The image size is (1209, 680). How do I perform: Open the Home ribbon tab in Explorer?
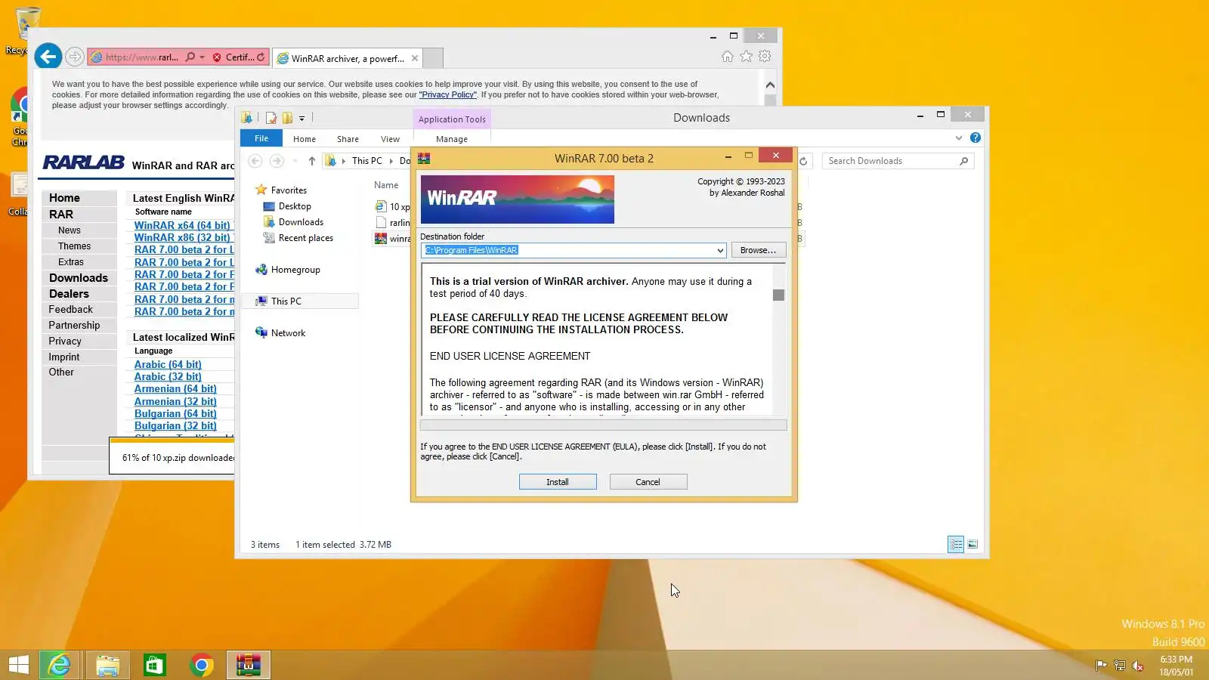coord(305,139)
